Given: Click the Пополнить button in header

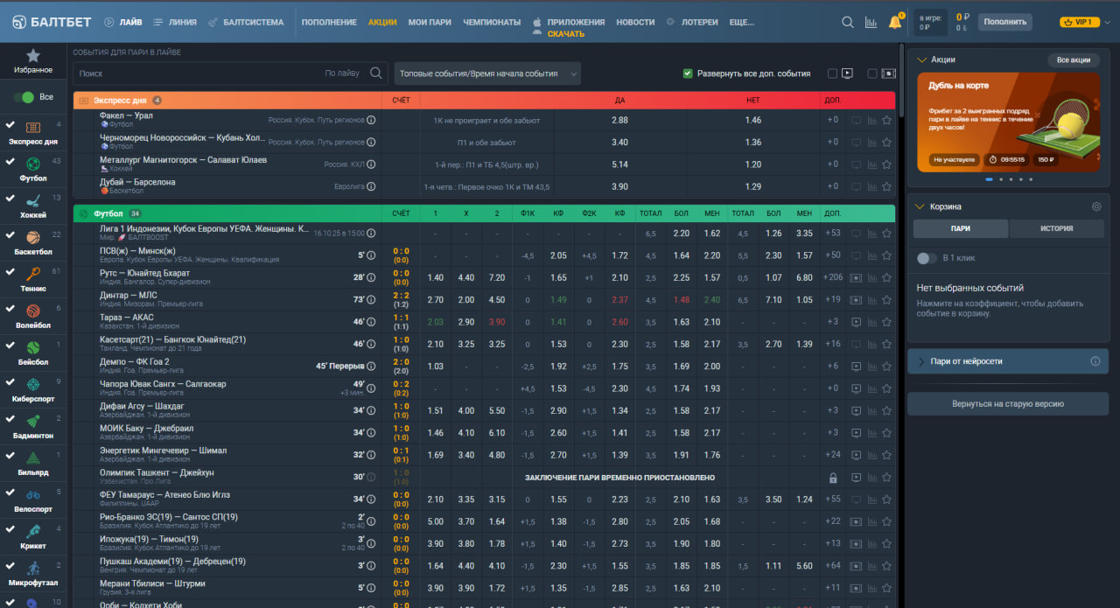Looking at the screenshot, I should [x=1004, y=22].
